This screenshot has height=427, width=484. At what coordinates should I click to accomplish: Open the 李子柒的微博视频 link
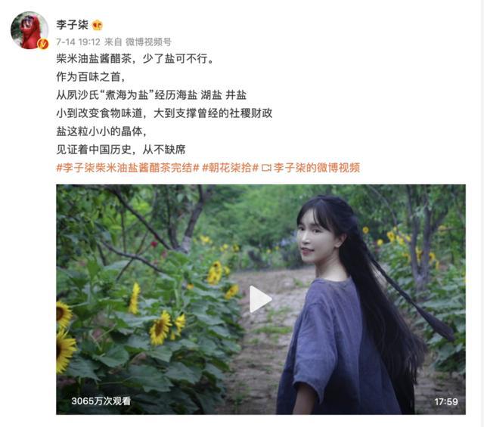click(316, 168)
